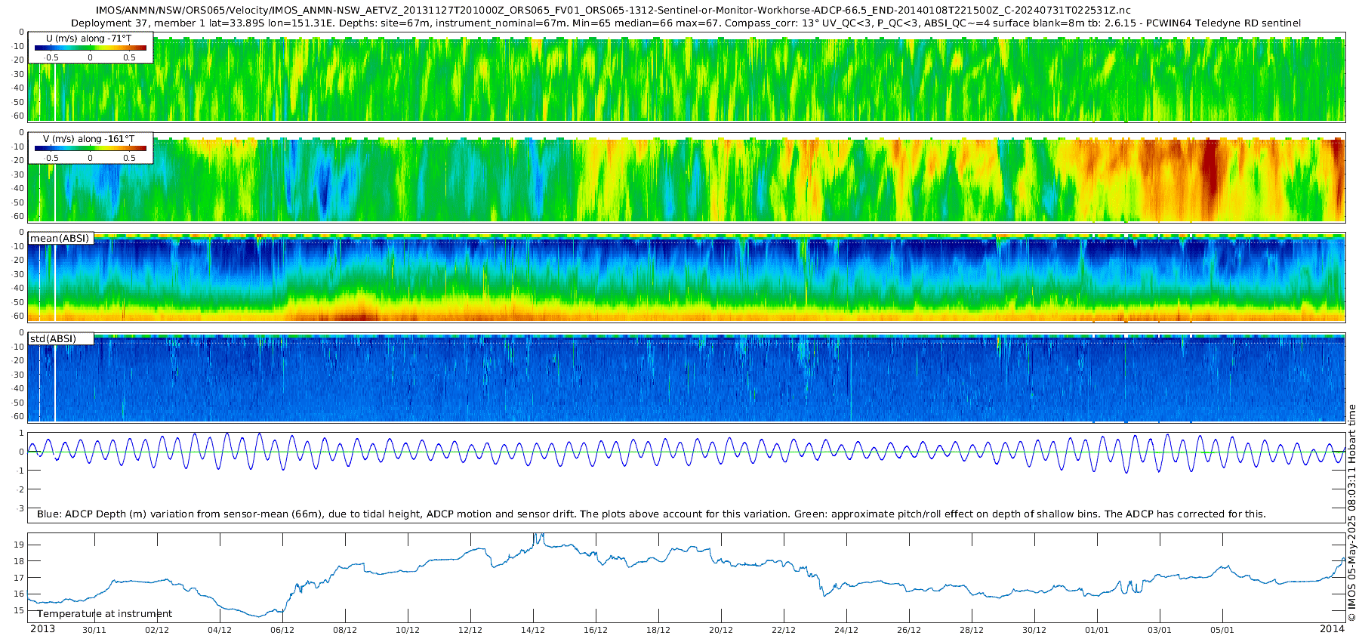Image resolution: width=1359 pixels, height=642 pixels.
Task: Click the U velocity colorbar legend
Action: click(x=91, y=48)
